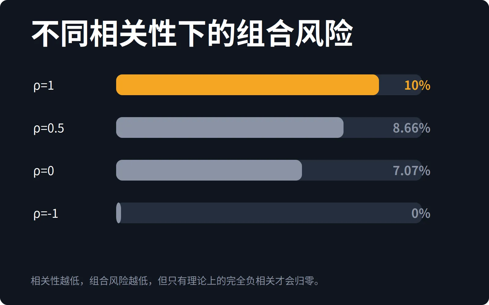This screenshot has width=489, height=305.
Task: Click the orange ρ=1 progress bar
Action: pyautogui.click(x=248, y=85)
